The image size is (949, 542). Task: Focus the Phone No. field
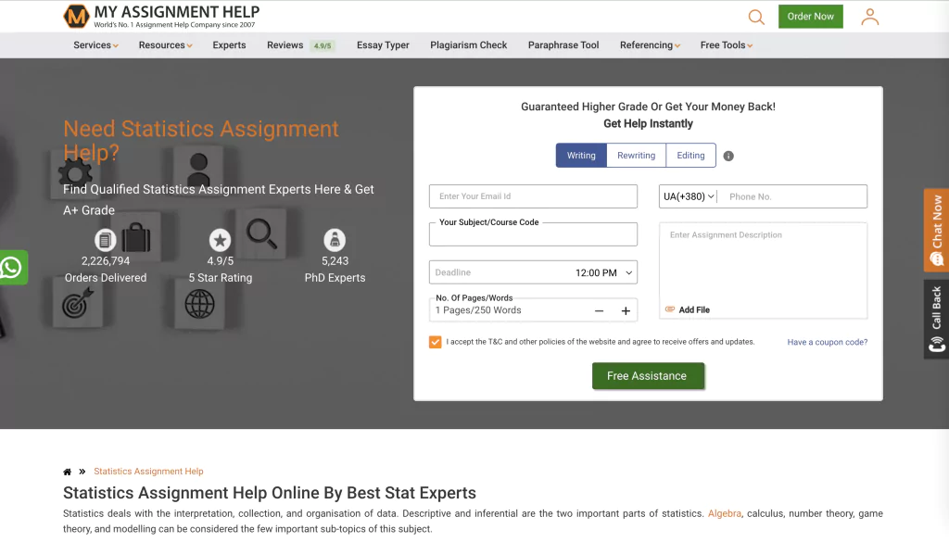pos(793,196)
